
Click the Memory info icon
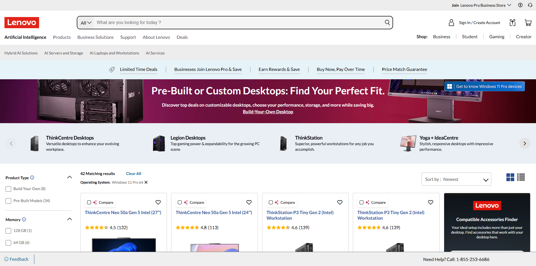[24, 219]
